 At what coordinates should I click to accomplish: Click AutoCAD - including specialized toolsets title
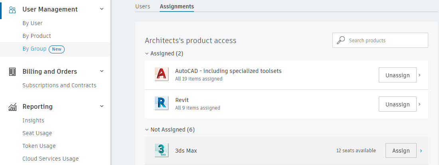[228, 71]
